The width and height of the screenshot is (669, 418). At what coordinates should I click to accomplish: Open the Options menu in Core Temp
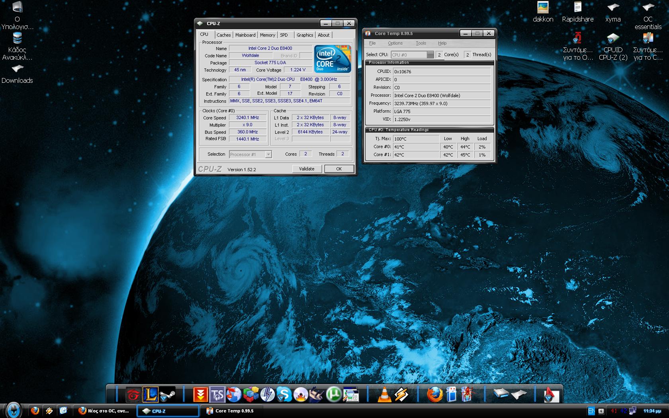coord(395,43)
